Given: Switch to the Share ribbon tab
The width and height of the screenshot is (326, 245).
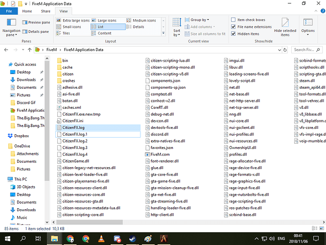Looking at the screenshot, I should (x=46, y=11).
